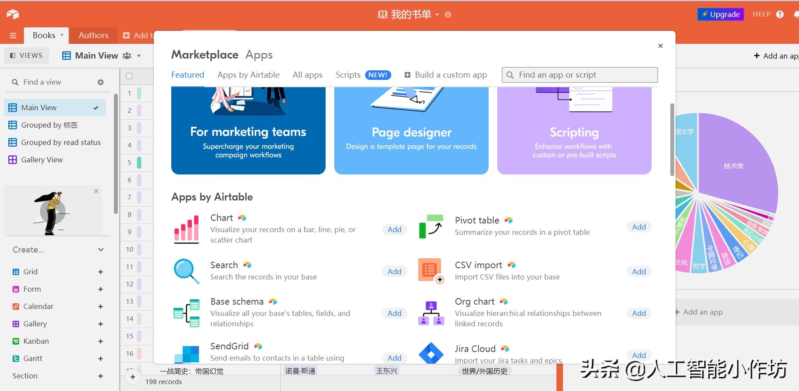Play the tutorial video thumbnail
The height and width of the screenshot is (391, 799).
(x=53, y=212)
